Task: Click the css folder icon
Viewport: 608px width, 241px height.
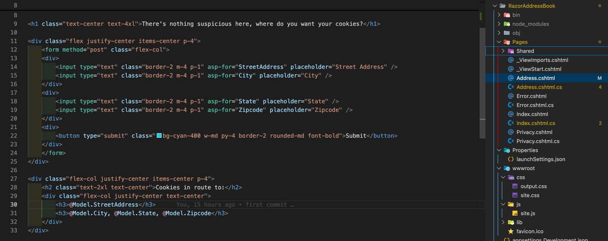Action: click(511, 177)
